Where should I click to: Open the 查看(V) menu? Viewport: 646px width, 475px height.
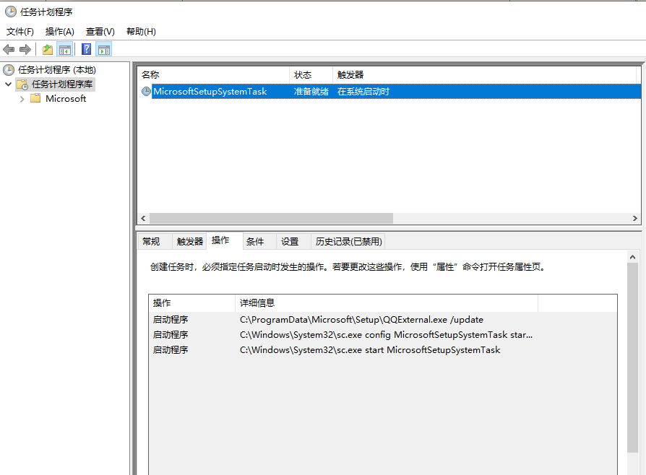pyautogui.click(x=100, y=32)
